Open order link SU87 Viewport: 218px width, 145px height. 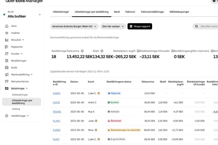pos(56,139)
